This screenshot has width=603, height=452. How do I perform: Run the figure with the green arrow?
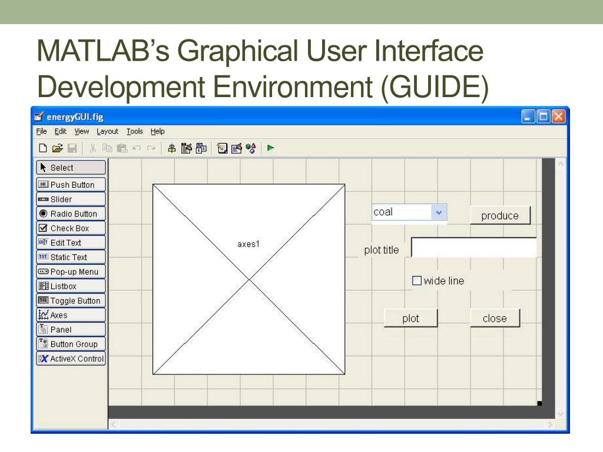[x=271, y=148]
